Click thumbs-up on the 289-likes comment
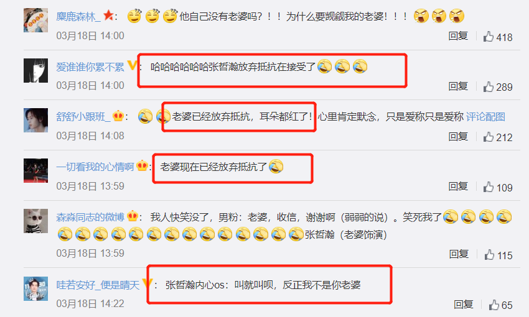Screen dimensions: 529x317 click(489, 86)
